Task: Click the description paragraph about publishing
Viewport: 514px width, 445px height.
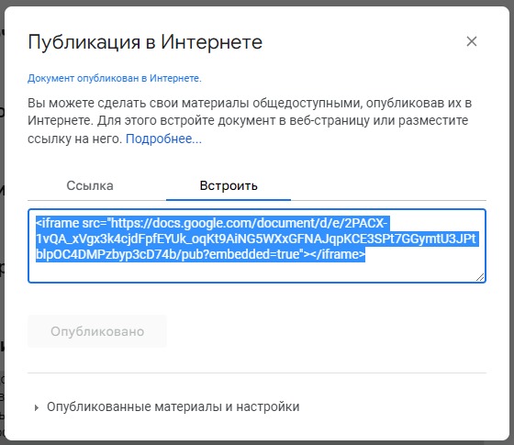Action: [250, 121]
